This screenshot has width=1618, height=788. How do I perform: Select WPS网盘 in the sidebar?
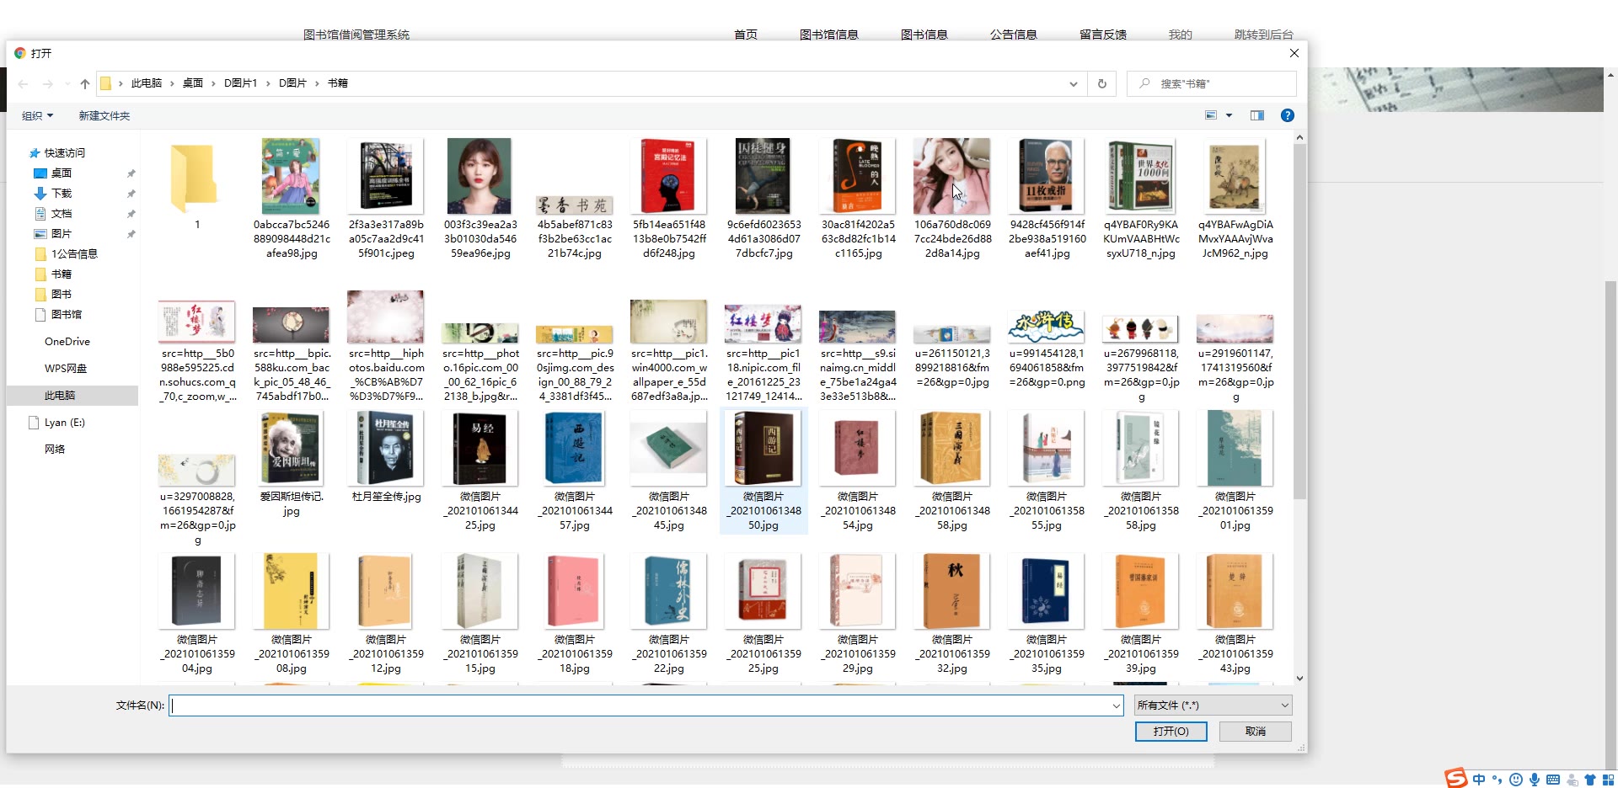66,368
